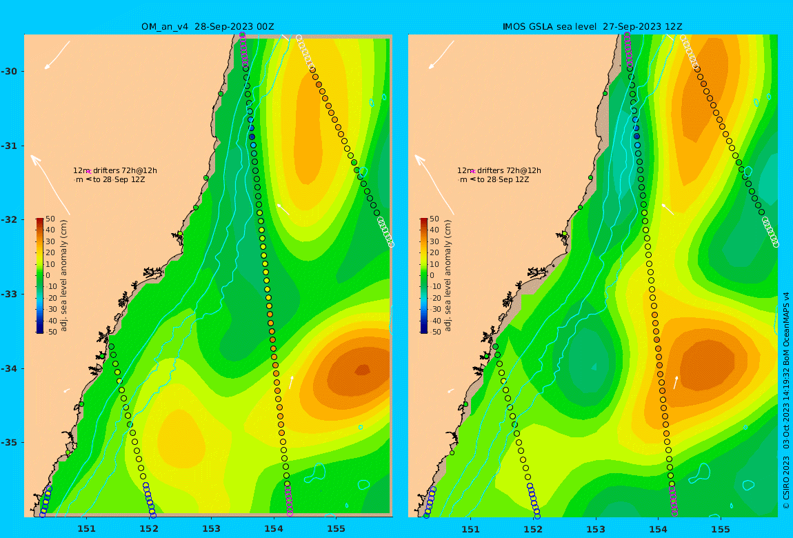Viewport: 793px width, 538px height.
Task: Select the -34 latitude axis label
Action: pos(9,368)
